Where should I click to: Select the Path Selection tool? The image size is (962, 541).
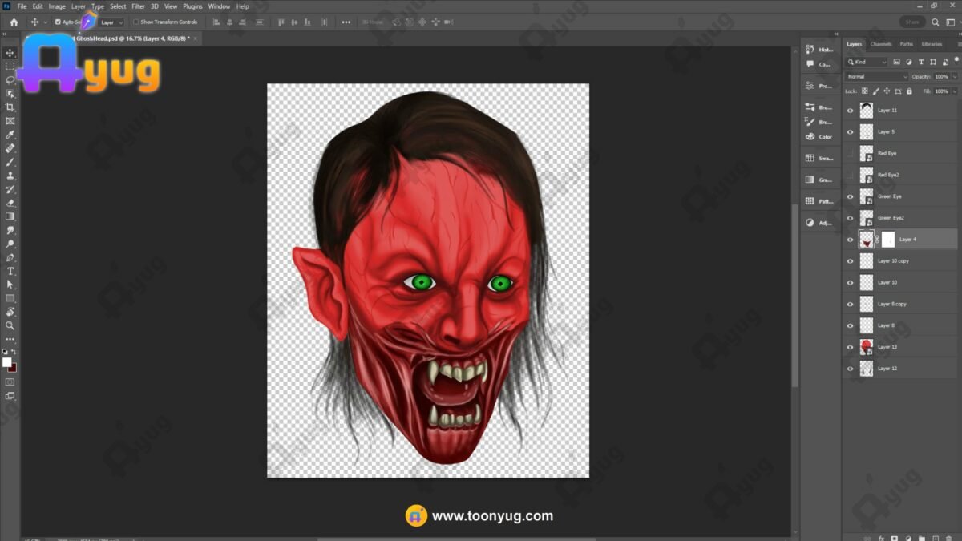coord(10,285)
